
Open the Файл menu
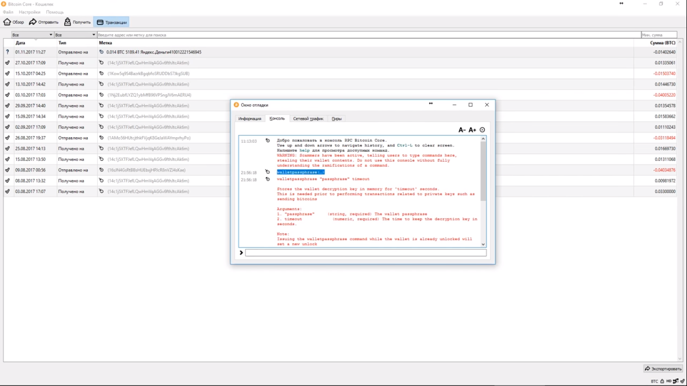pos(8,12)
